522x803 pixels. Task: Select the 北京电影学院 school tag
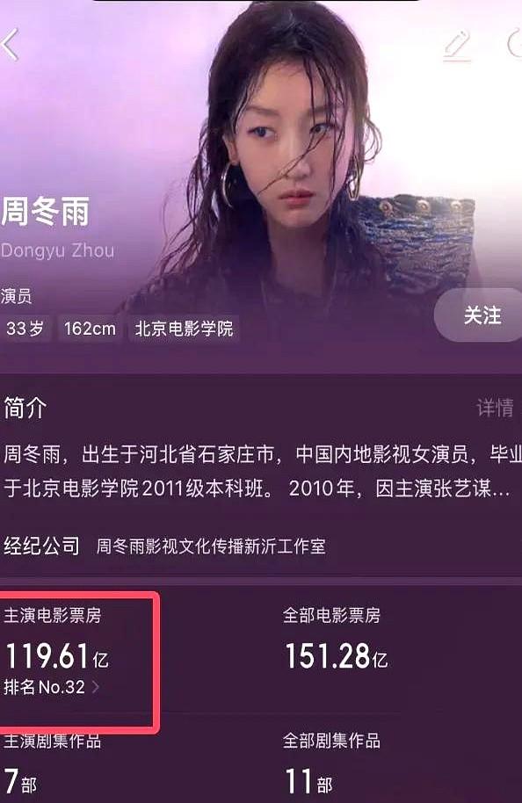[x=184, y=328]
